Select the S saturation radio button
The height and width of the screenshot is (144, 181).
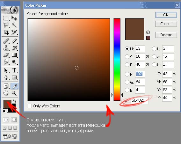tap(127, 57)
